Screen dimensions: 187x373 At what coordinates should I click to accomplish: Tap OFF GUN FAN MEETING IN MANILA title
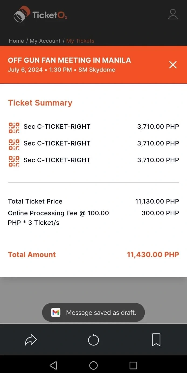(69, 60)
